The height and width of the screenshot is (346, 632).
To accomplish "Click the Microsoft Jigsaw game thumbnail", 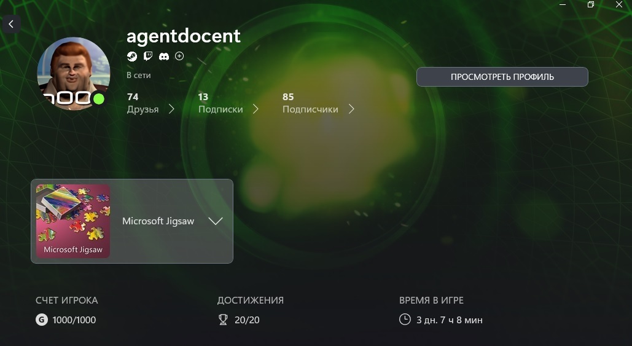I will (x=73, y=221).
